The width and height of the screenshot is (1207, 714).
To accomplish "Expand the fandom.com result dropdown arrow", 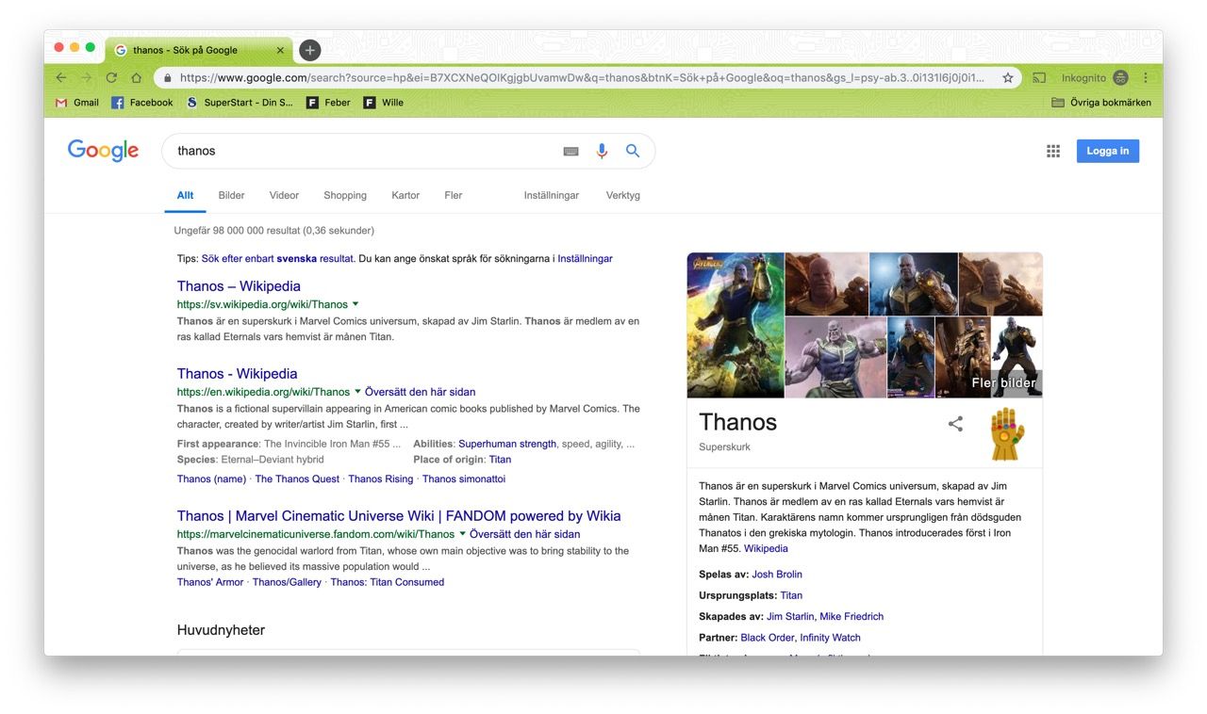I will click(x=462, y=534).
